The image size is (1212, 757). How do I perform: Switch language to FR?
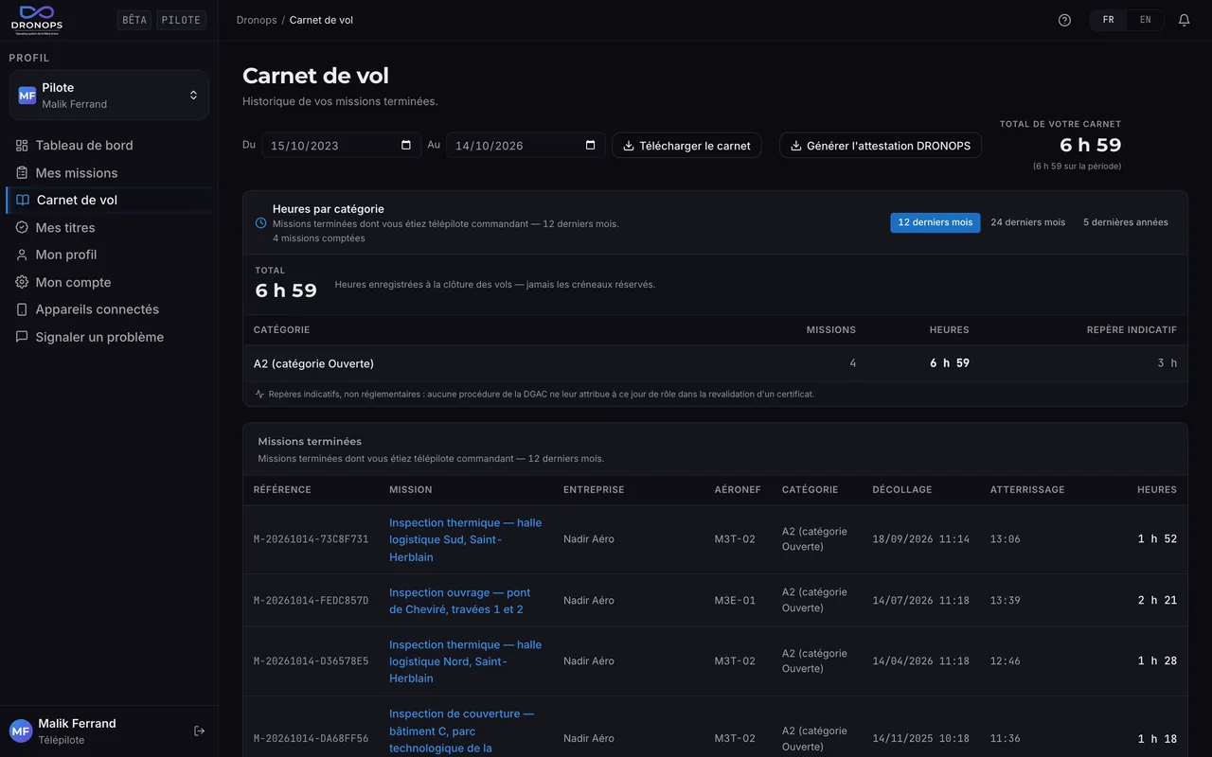coord(1108,20)
